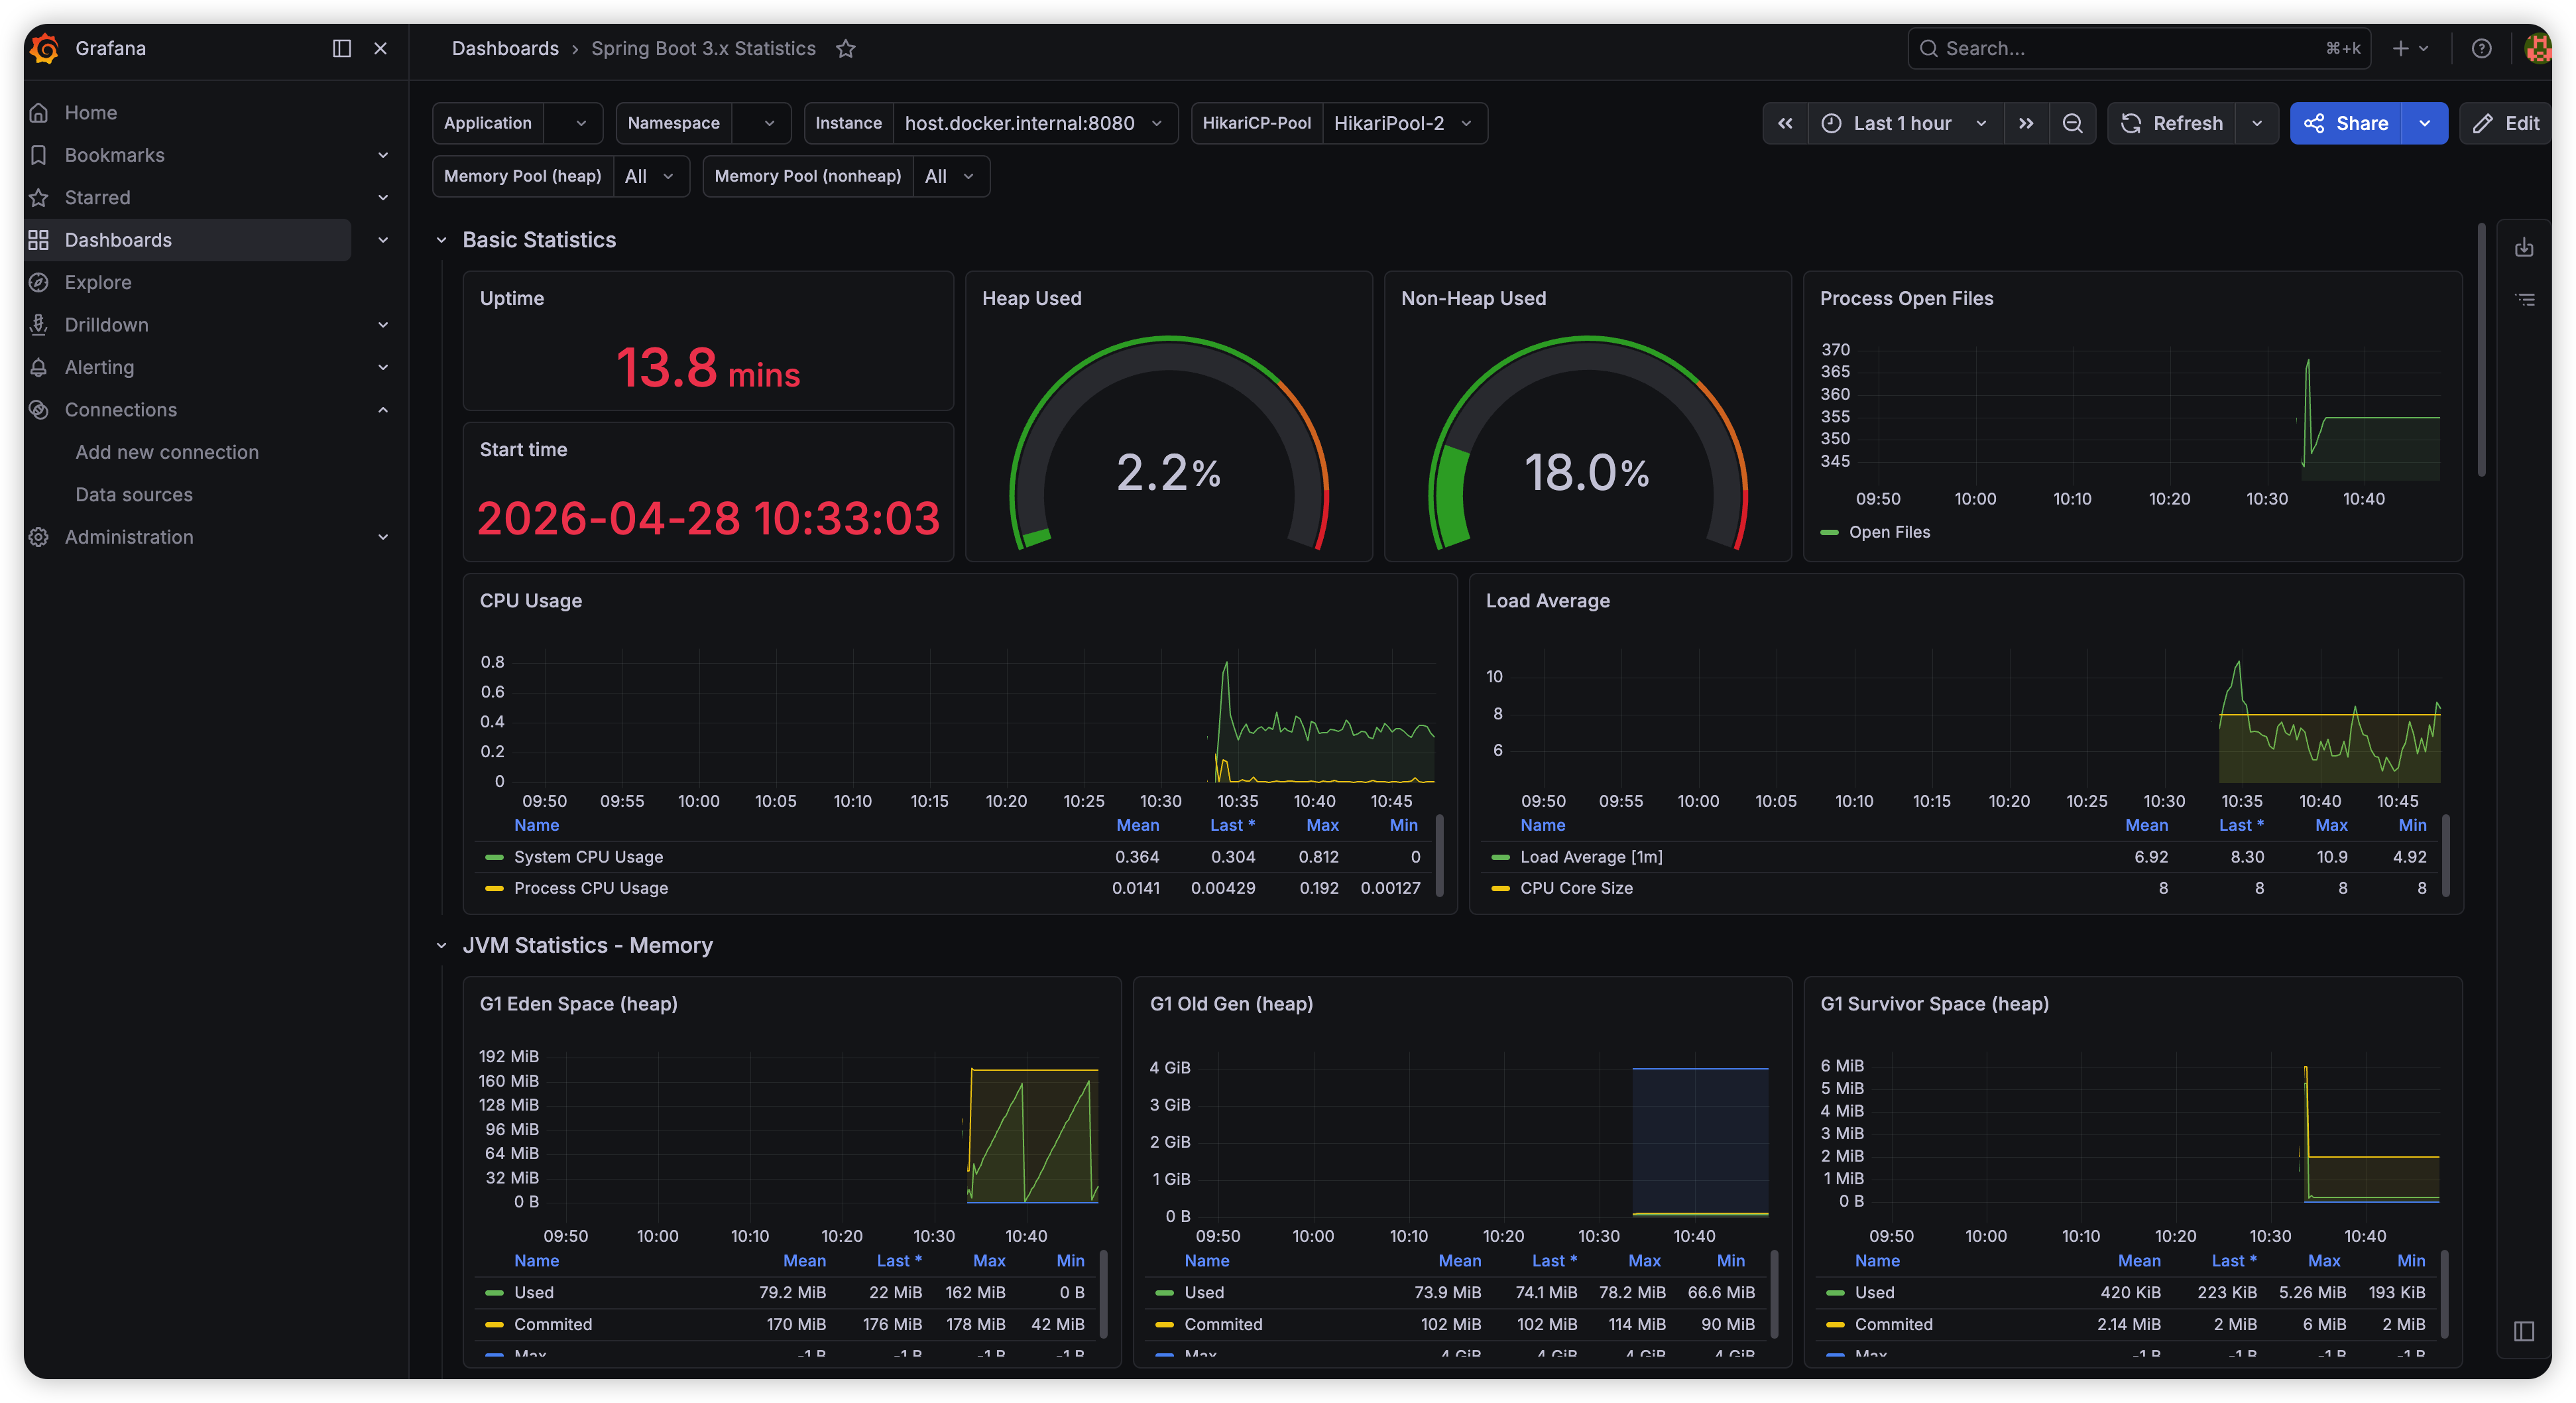The height and width of the screenshot is (1403, 2576).
Task: Shift time range backward with double-left arrows
Action: coord(1785,123)
